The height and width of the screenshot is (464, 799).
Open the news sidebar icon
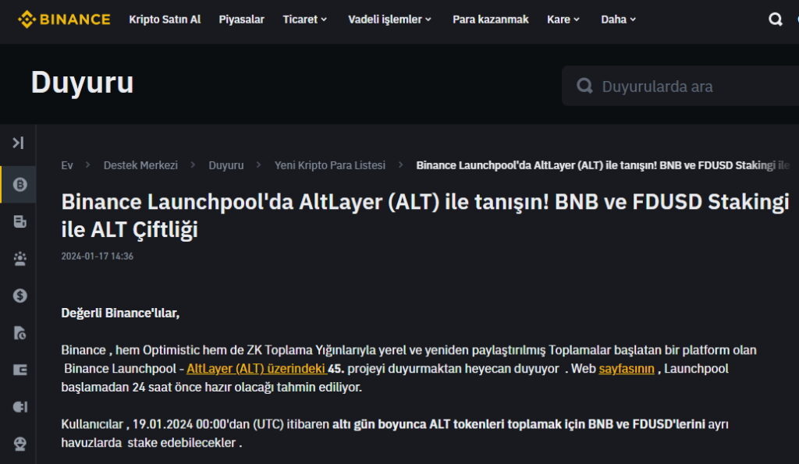(x=20, y=221)
